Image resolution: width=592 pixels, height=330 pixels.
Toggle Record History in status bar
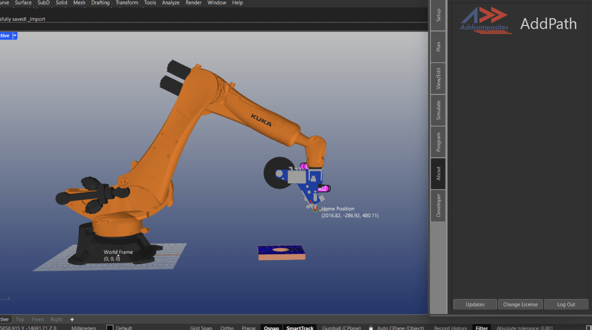point(450,328)
